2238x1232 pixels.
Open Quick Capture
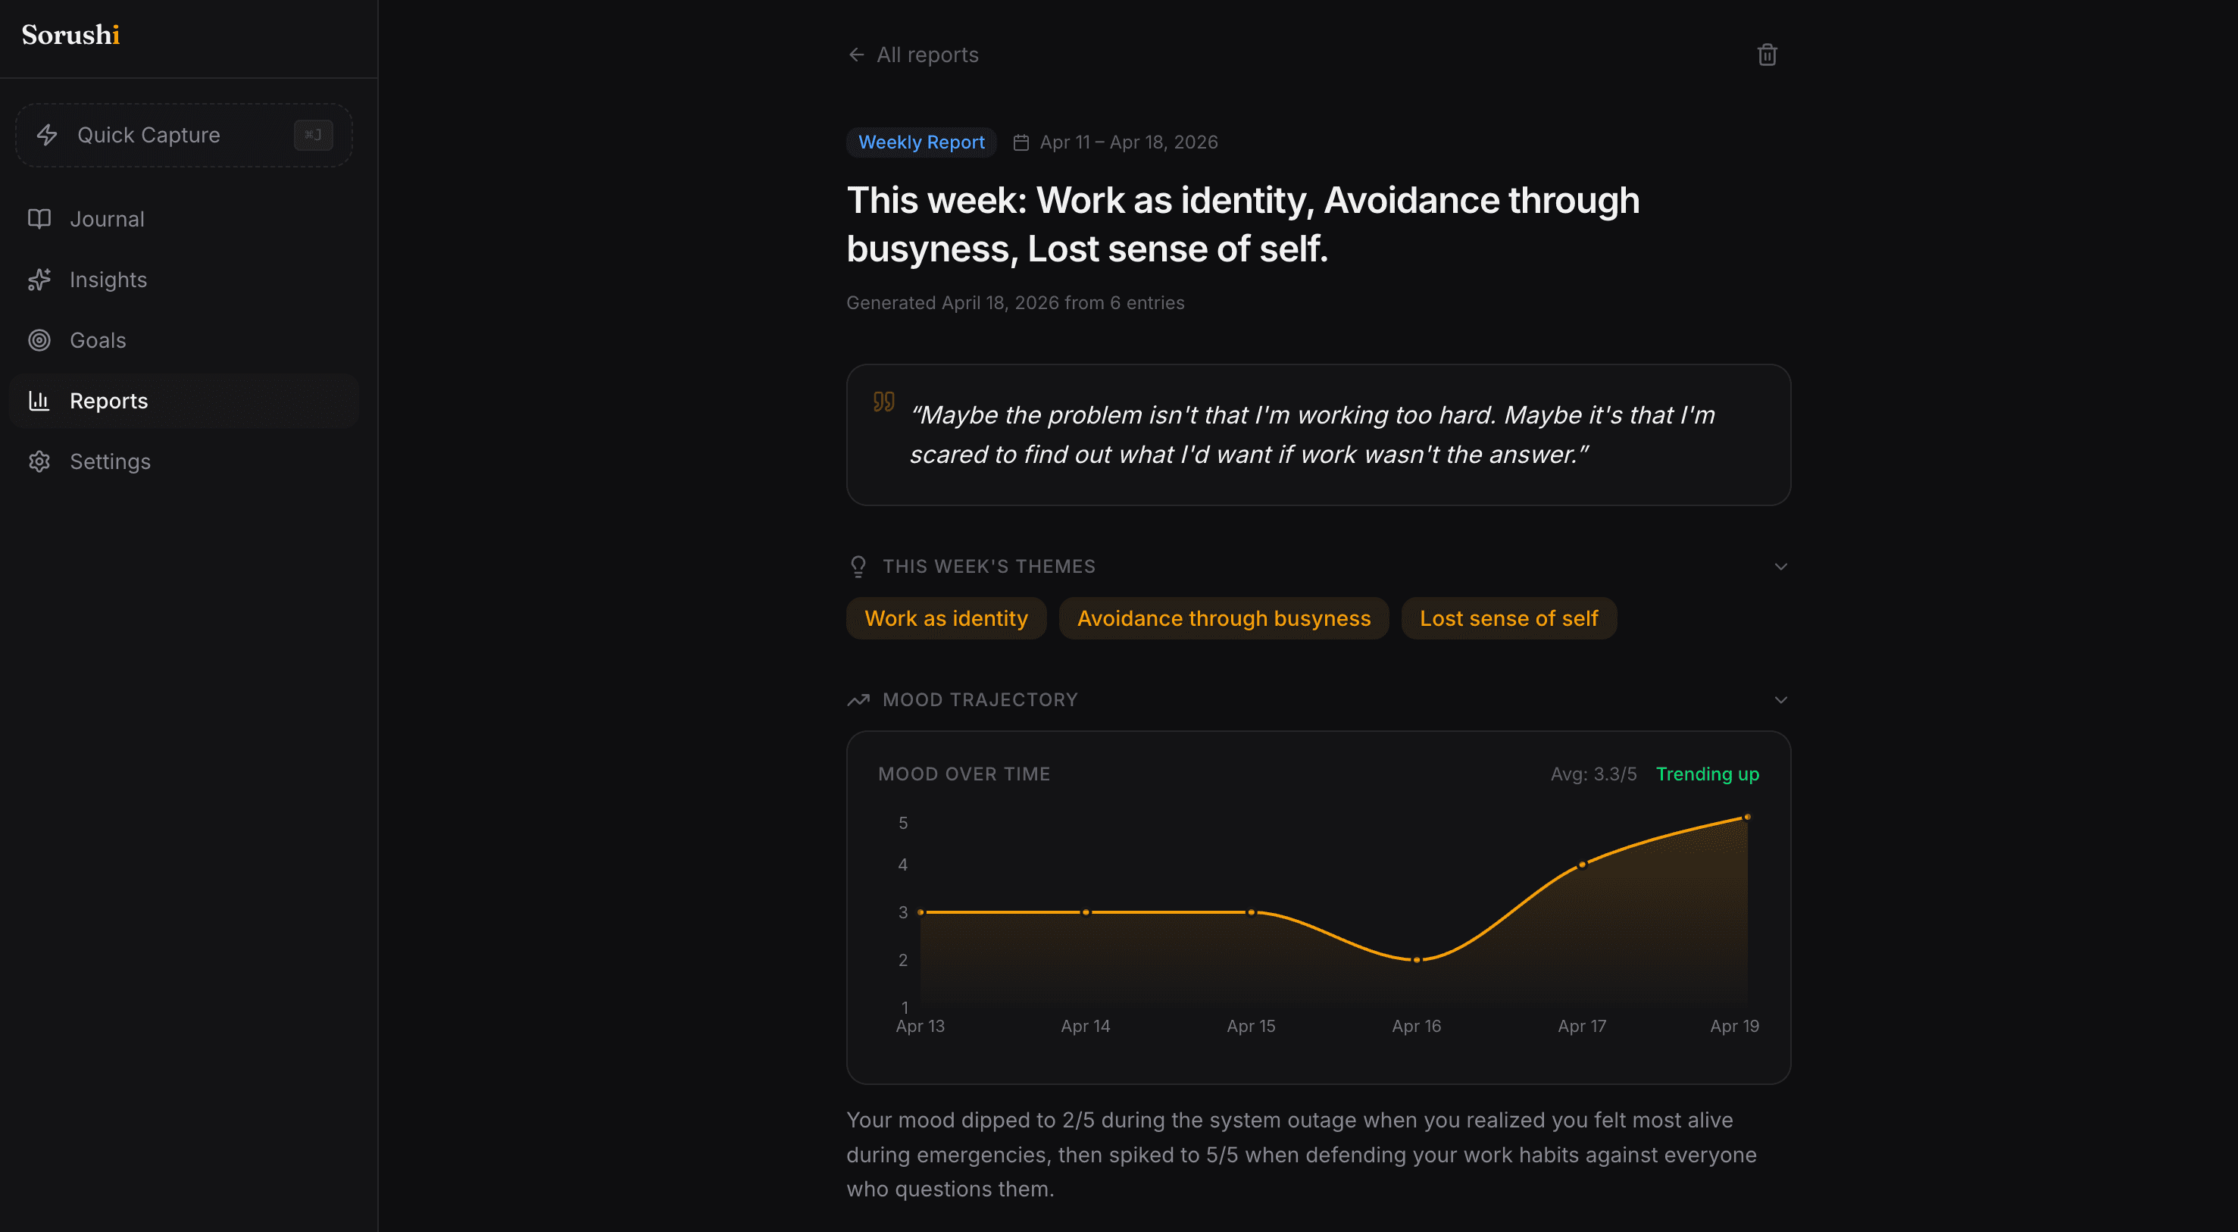tap(183, 135)
